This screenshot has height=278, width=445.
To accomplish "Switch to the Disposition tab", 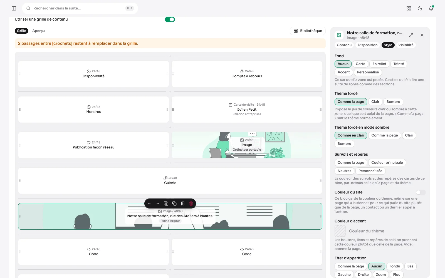I will pos(367,45).
